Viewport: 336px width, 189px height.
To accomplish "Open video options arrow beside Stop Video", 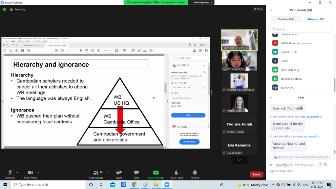I will pyautogui.click(x=38, y=172).
